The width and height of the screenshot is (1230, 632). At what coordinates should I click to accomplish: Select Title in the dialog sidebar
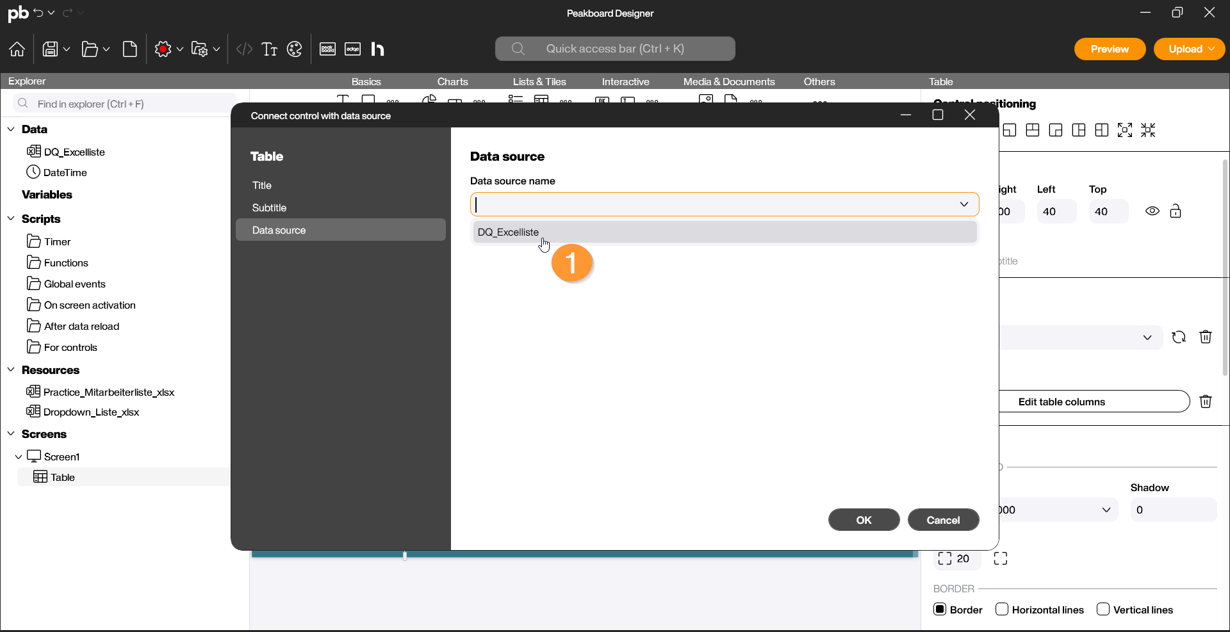point(262,186)
